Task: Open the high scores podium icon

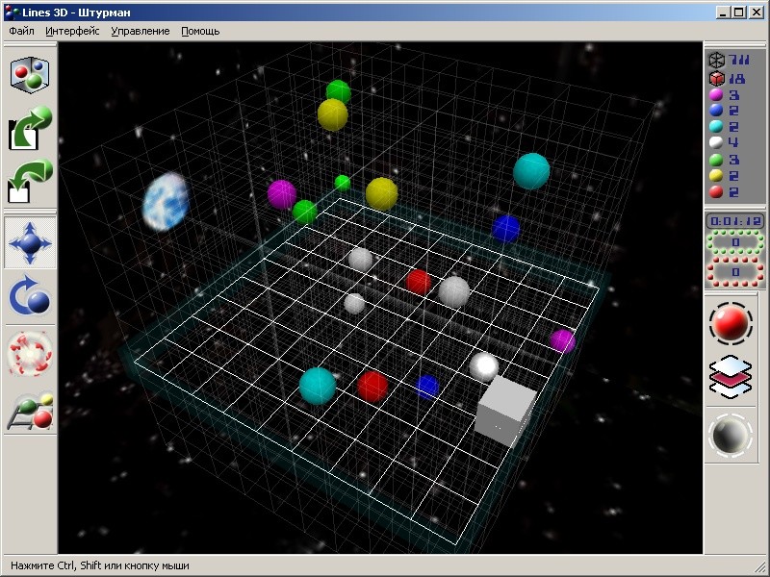Action: point(31,412)
